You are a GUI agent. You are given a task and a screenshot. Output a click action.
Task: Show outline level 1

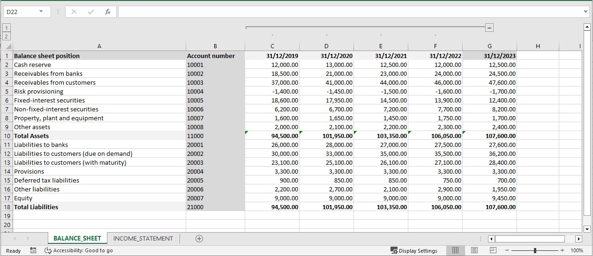tap(6, 28)
